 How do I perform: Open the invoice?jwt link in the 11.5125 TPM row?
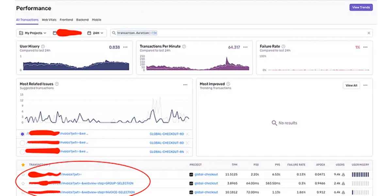(71, 174)
